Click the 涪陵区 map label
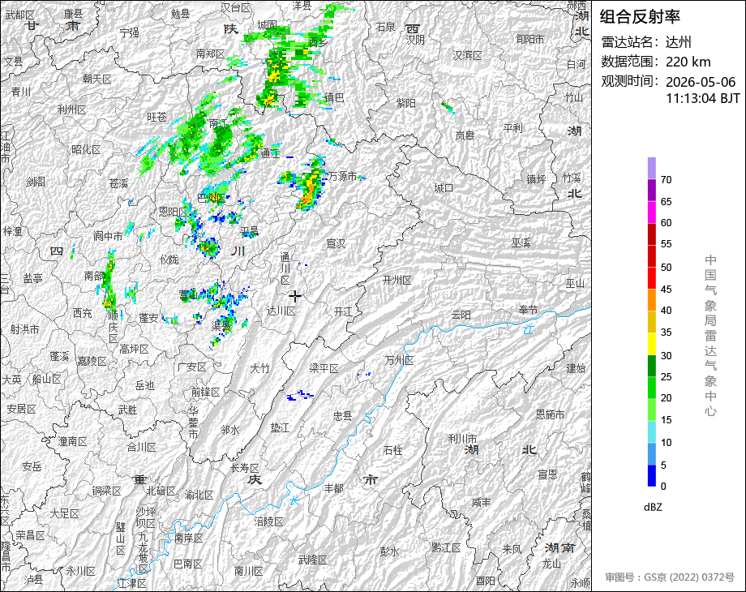Image resolution: width=746 pixels, height=592 pixels. pyautogui.click(x=269, y=521)
